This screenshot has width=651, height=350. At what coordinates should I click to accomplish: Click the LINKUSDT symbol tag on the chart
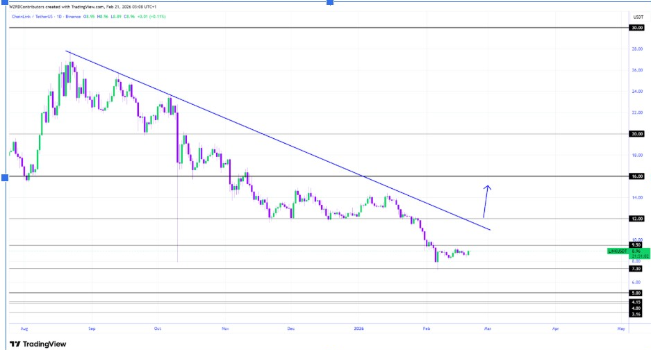(x=618, y=251)
